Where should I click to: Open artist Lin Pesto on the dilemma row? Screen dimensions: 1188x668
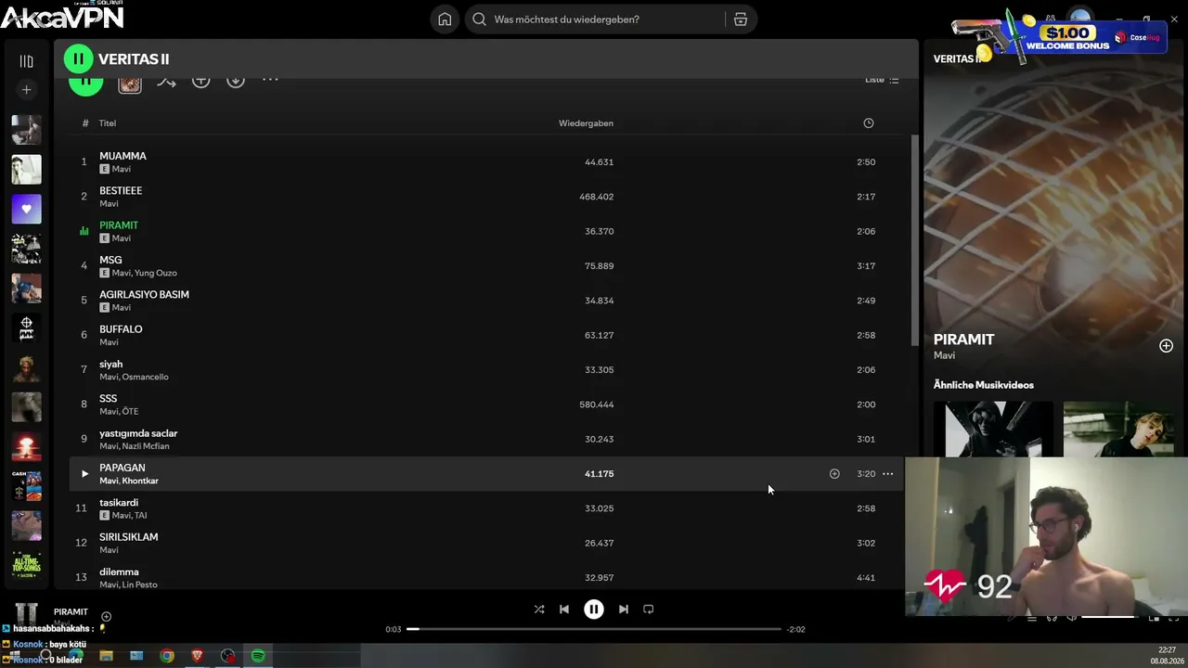[139, 584]
